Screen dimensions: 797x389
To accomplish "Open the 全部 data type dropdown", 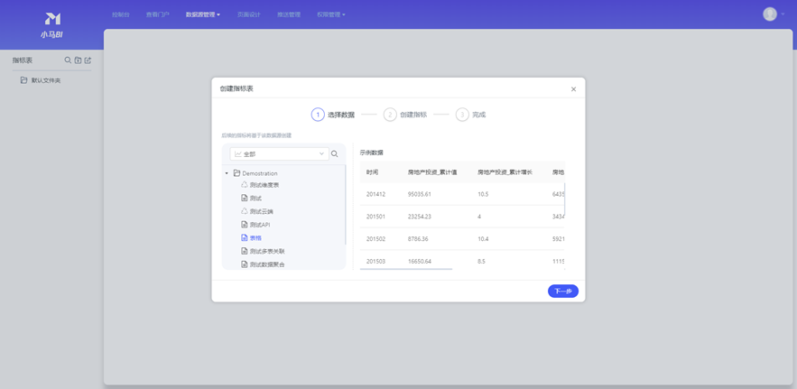I will (279, 154).
